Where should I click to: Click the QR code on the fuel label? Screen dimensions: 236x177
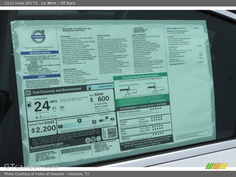[x=112, y=133]
